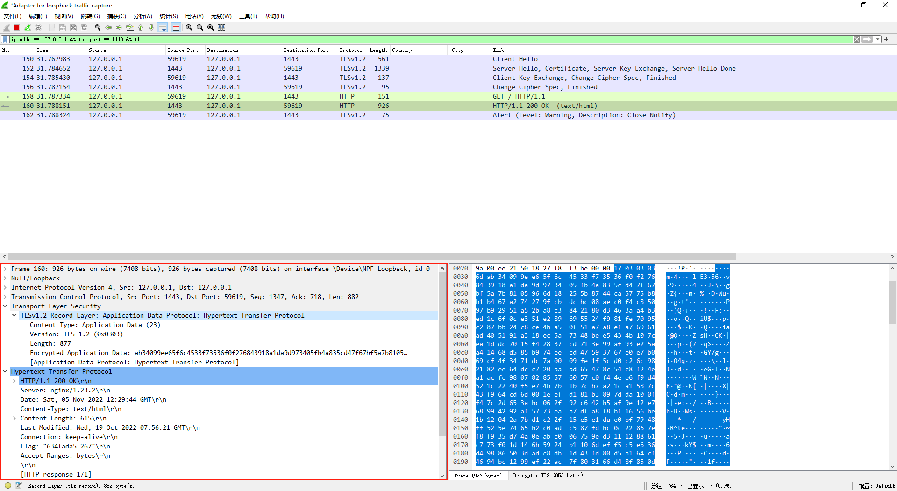Zoom in the main window text
Image resolution: width=897 pixels, height=491 pixels.
coord(189,28)
